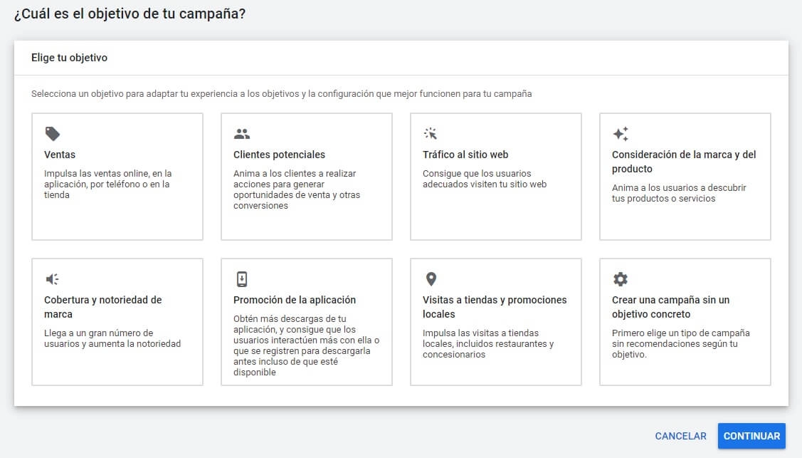Choose the Clientes potenciales title
802x458 pixels.
279,155
